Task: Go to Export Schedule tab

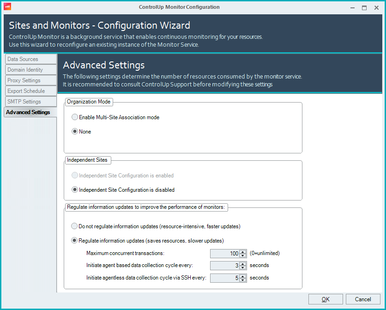Action: click(x=31, y=91)
